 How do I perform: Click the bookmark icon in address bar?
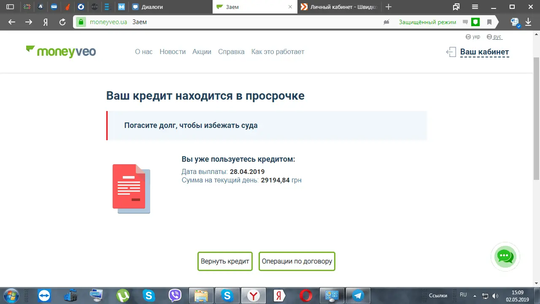(489, 22)
